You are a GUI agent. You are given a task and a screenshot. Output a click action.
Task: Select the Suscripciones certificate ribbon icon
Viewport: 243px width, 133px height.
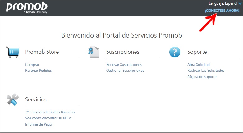pyautogui.click(x=94, y=52)
